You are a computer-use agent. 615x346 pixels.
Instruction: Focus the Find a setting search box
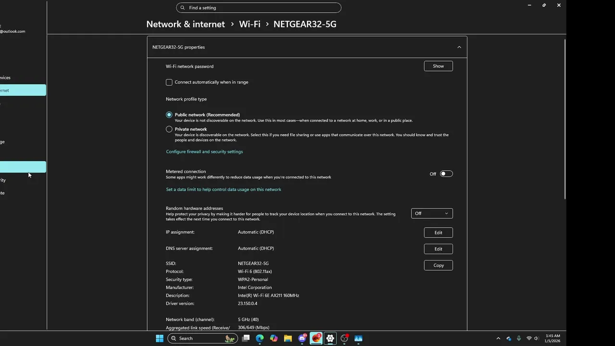(258, 8)
